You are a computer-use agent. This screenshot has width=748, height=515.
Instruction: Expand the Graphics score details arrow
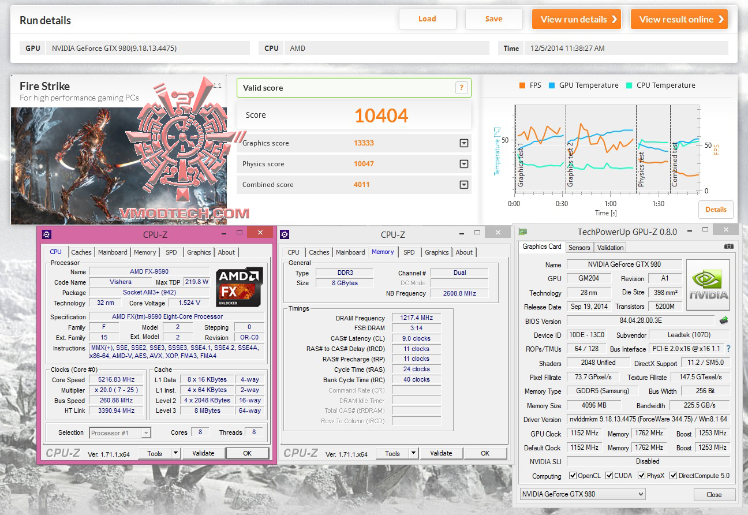pos(463,143)
